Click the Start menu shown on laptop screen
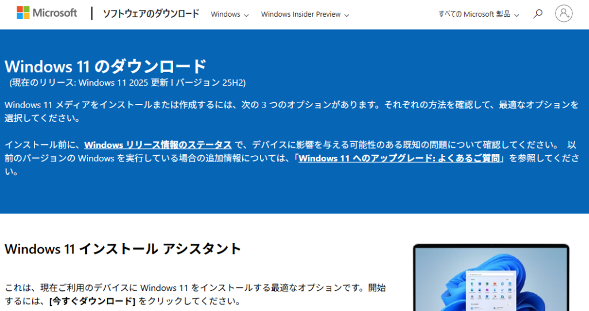589x311 pixels. click(x=490, y=289)
